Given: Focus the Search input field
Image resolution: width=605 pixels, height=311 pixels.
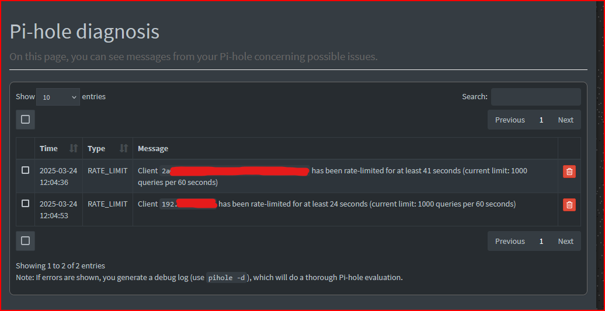Looking at the screenshot, I should [x=536, y=97].
